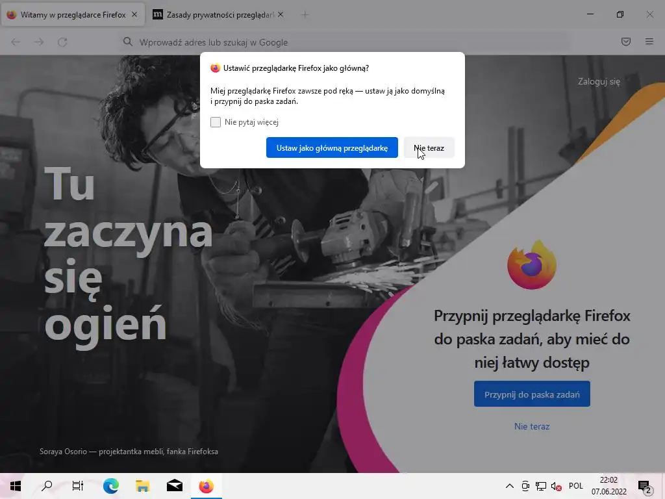Click Firefox icon in dialog title

(x=216, y=68)
